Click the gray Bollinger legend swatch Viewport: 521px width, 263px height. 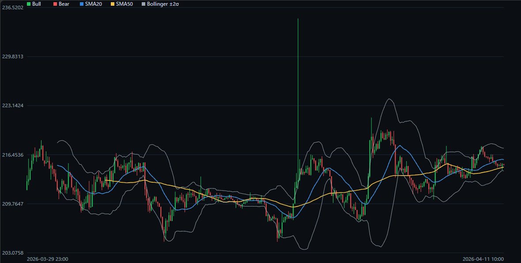[x=143, y=4]
